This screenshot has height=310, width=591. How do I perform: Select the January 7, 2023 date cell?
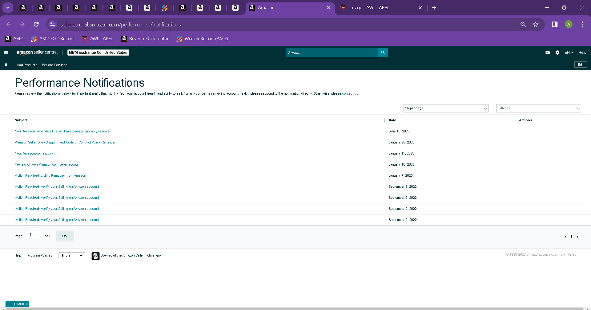pos(400,175)
